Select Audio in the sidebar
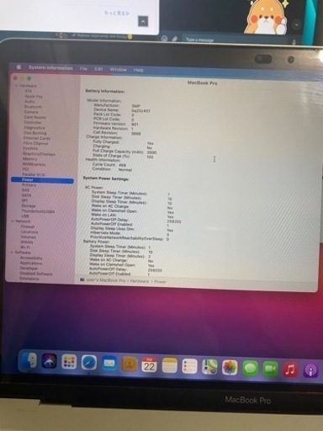 click(x=29, y=101)
